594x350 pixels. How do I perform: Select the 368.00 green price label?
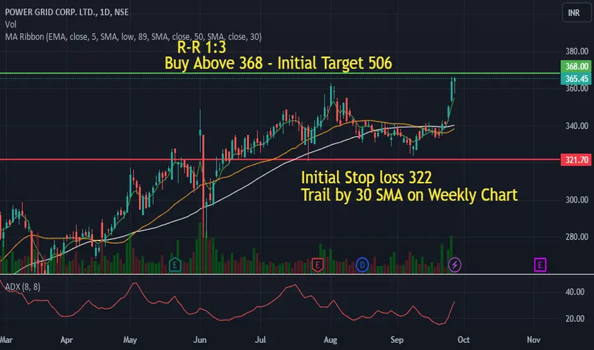pos(576,66)
